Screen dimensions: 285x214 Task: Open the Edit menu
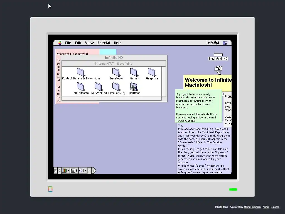pyautogui.click(x=78, y=43)
